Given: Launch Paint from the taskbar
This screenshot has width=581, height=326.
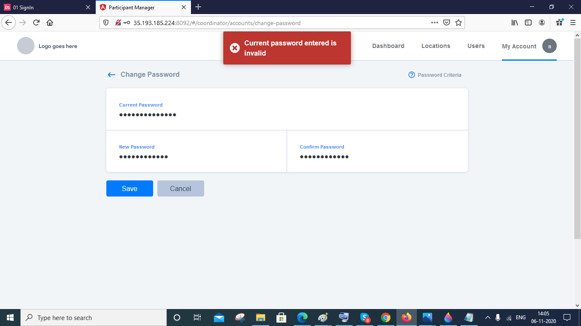Looking at the screenshot, I should coord(447,318).
